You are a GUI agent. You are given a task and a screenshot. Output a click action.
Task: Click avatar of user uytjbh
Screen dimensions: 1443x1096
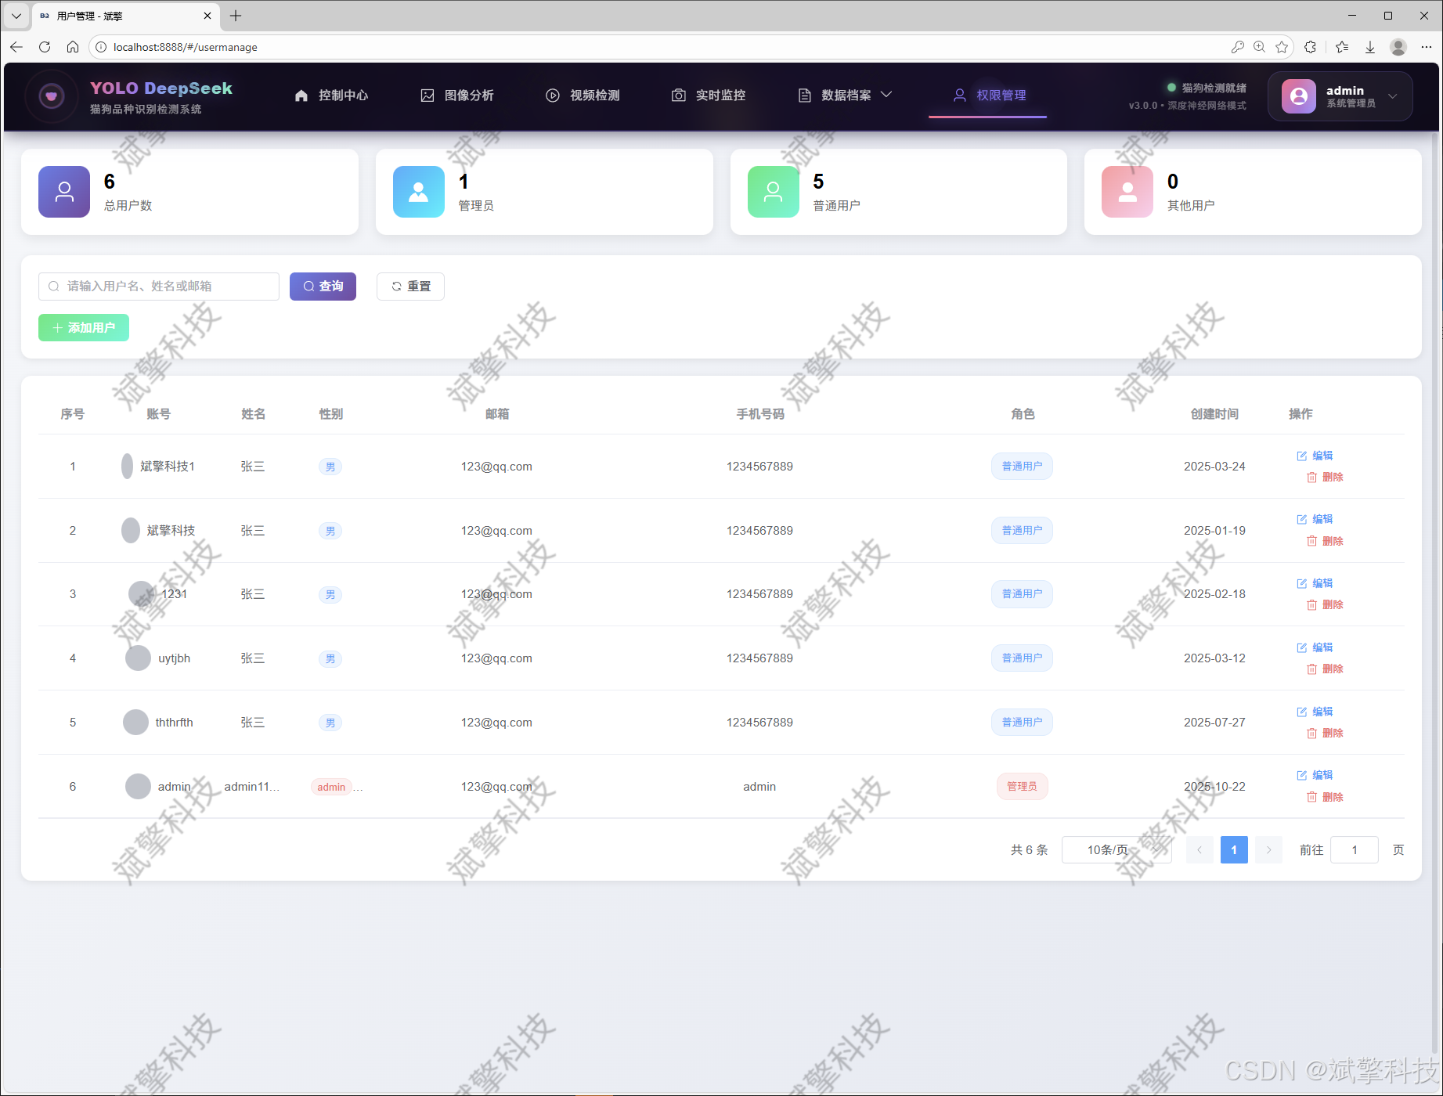(138, 658)
